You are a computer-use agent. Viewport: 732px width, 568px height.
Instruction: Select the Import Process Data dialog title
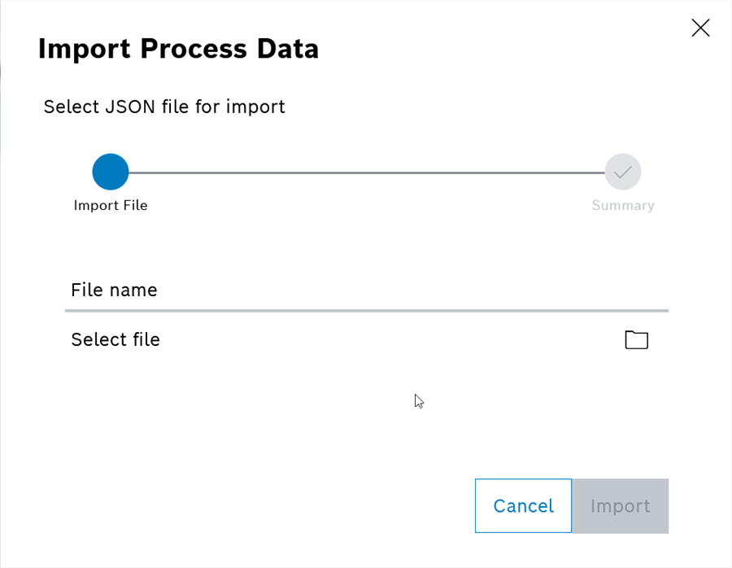click(x=177, y=49)
